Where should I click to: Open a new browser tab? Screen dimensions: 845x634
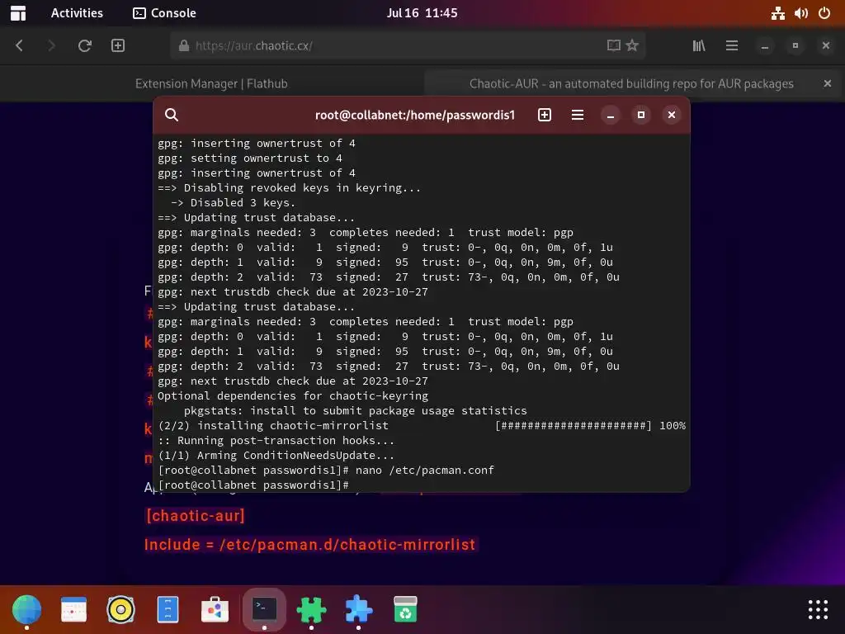tap(118, 46)
